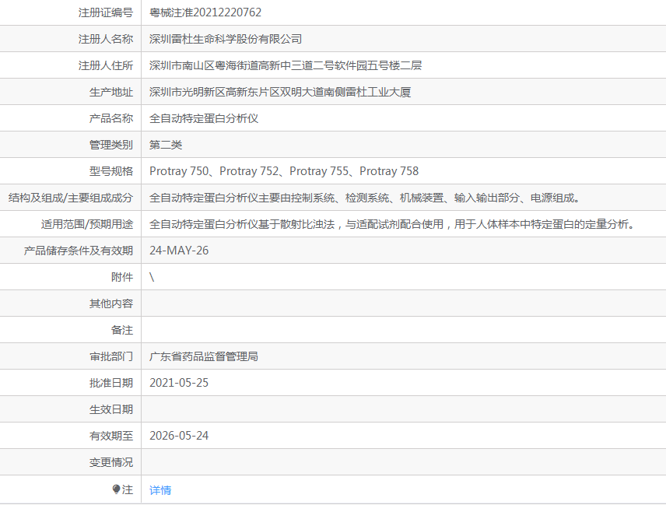Viewport: 666px width, 505px height.
Task: Click the lightbulb icon beside 注
Action: click(117, 489)
